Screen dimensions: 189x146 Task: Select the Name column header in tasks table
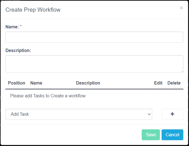(36, 83)
